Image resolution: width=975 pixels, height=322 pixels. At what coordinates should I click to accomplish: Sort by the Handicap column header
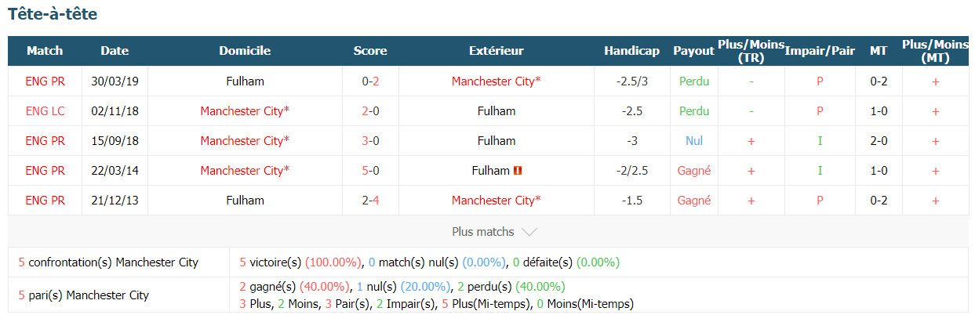pyautogui.click(x=631, y=51)
